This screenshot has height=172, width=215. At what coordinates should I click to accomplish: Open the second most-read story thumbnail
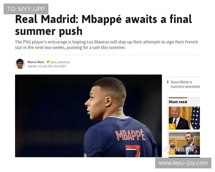[x=184, y=143]
